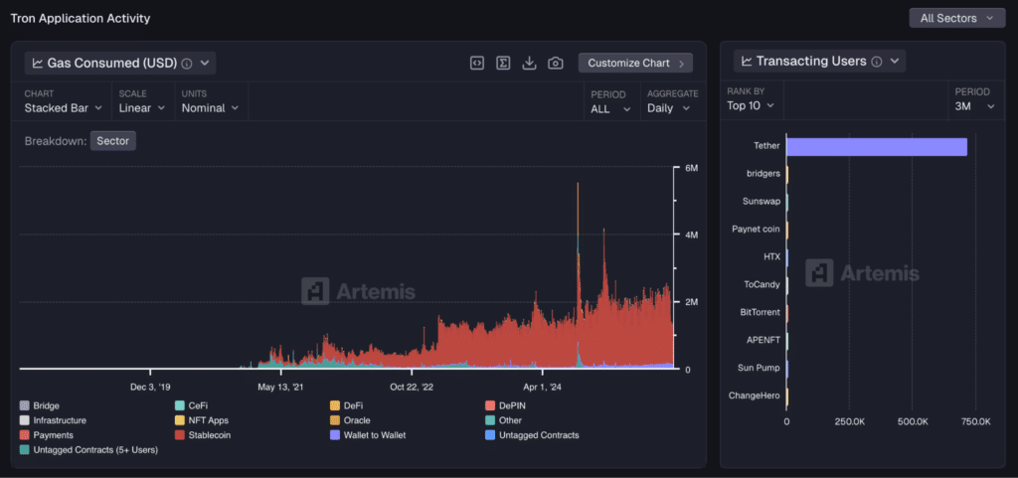Toggle Untagged Contracts (5+ Users) legend entry
The height and width of the screenshot is (478, 1018).
pos(88,449)
